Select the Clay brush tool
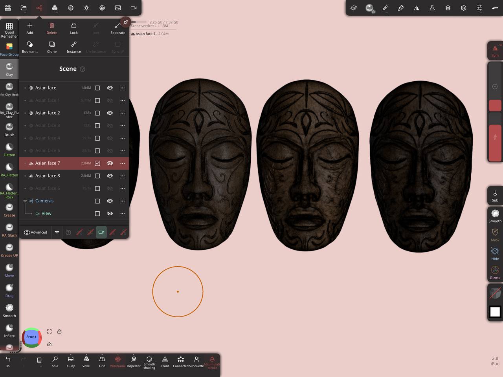Screen dimensions: 503x377 coord(9,69)
